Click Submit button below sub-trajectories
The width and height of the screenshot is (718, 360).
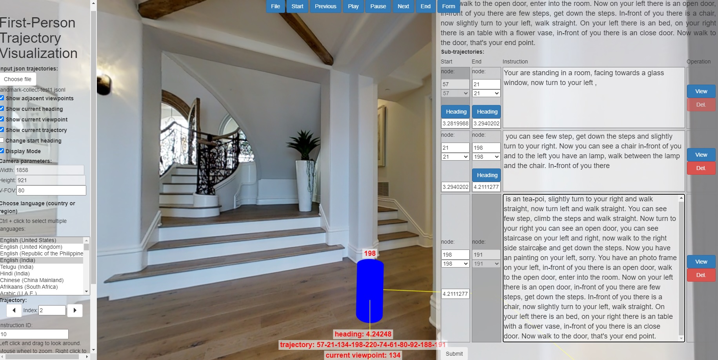click(454, 354)
